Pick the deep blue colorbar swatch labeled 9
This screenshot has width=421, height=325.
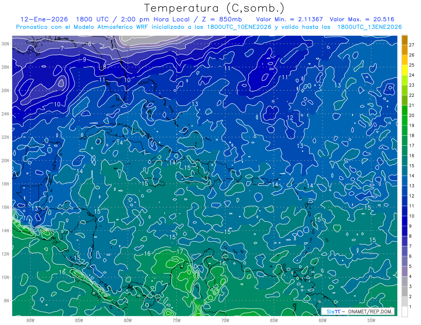point(405,221)
